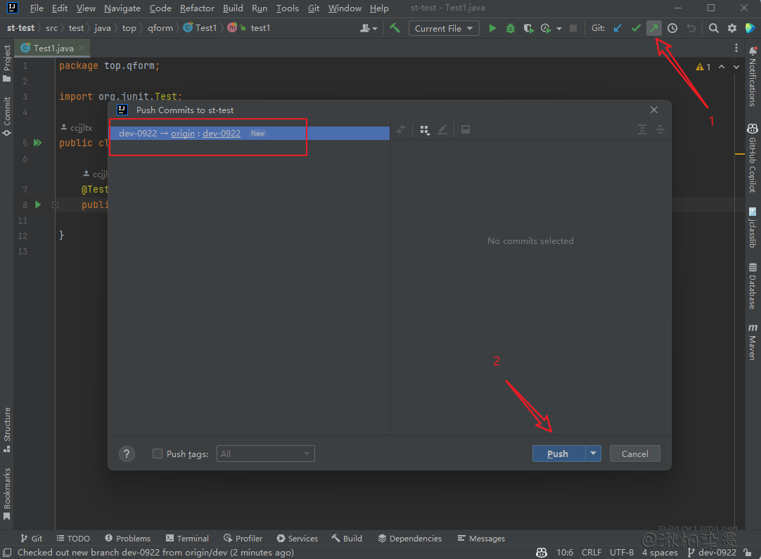The width and height of the screenshot is (761, 559).
Task: Open IDE settings gear icon
Action: point(732,28)
